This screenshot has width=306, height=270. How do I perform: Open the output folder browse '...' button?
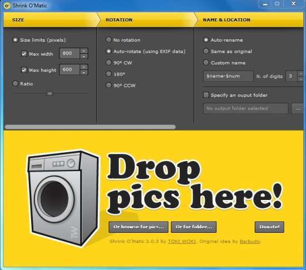tap(298, 108)
